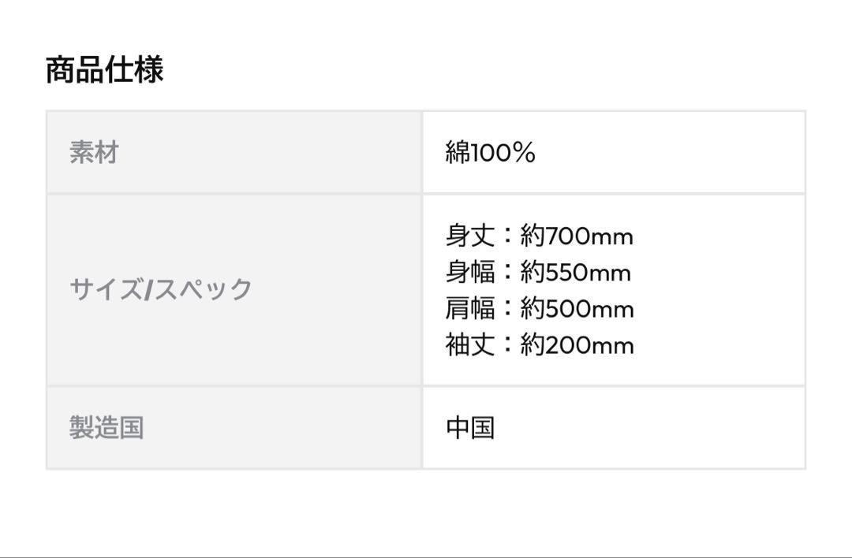Screen dimensions: 852x558
Task: Click the 綿 character in material value
Action: pos(458,152)
